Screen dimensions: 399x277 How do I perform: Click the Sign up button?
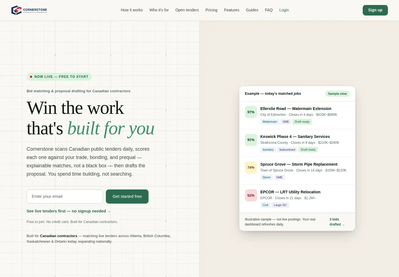pyautogui.click(x=375, y=10)
